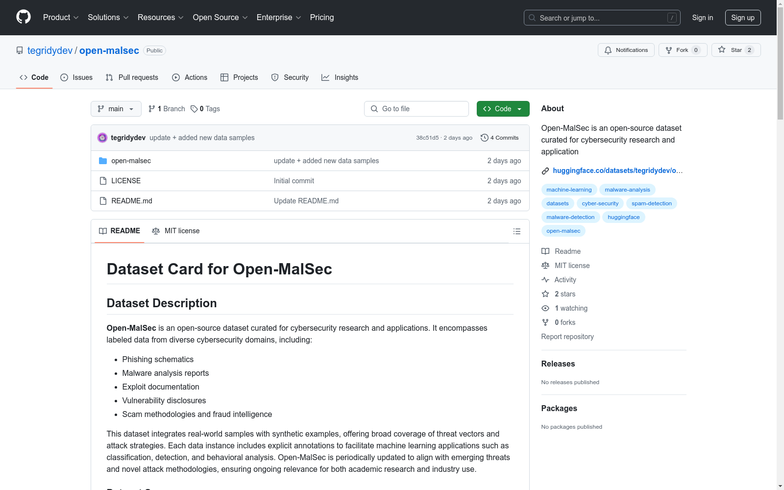Open the tegridydev avatar in commit row
The width and height of the screenshot is (784, 490).
click(102, 138)
